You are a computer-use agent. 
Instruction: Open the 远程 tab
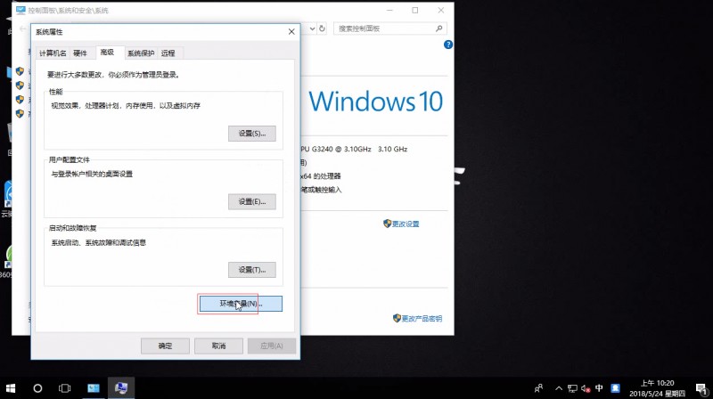[168, 53]
